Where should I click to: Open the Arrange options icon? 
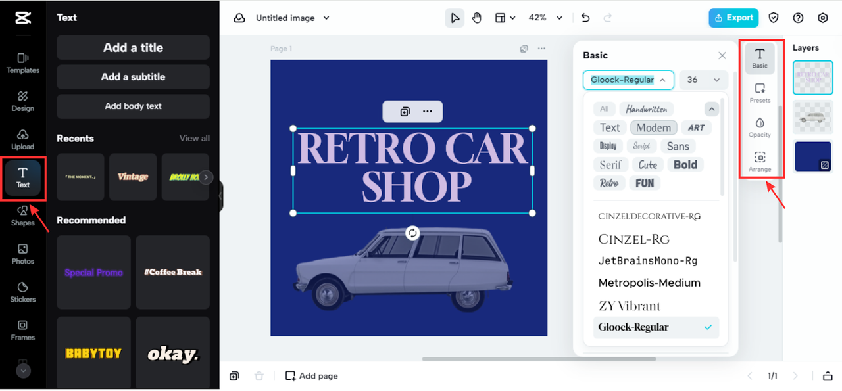point(760,161)
